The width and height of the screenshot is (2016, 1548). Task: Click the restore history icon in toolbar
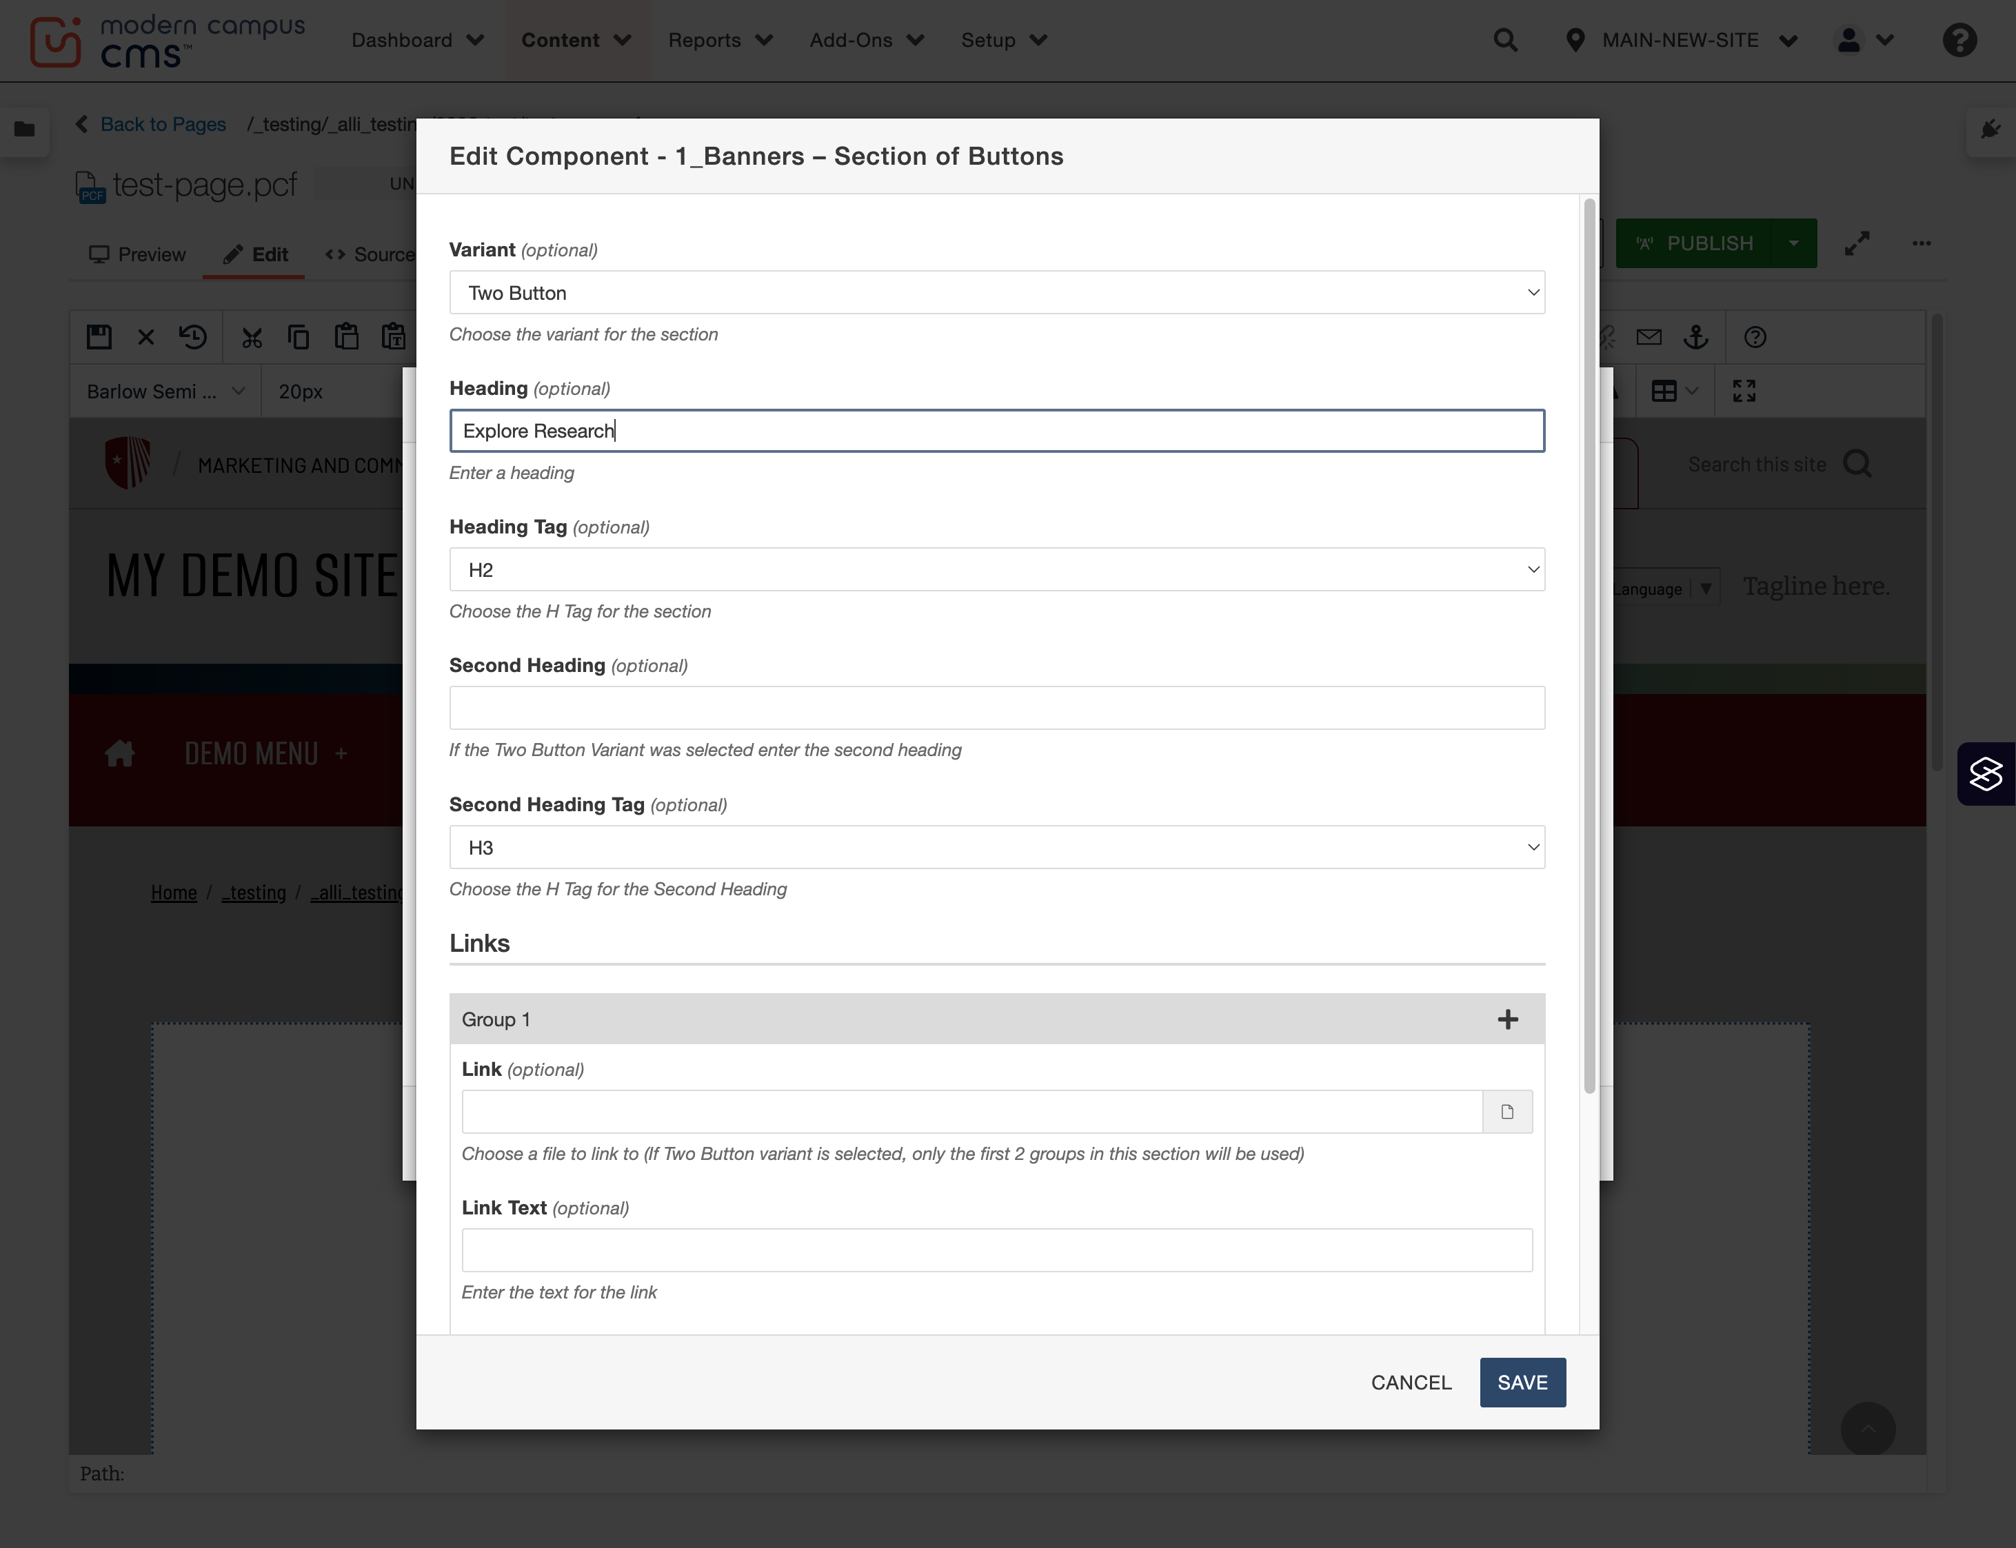point(192,336)
